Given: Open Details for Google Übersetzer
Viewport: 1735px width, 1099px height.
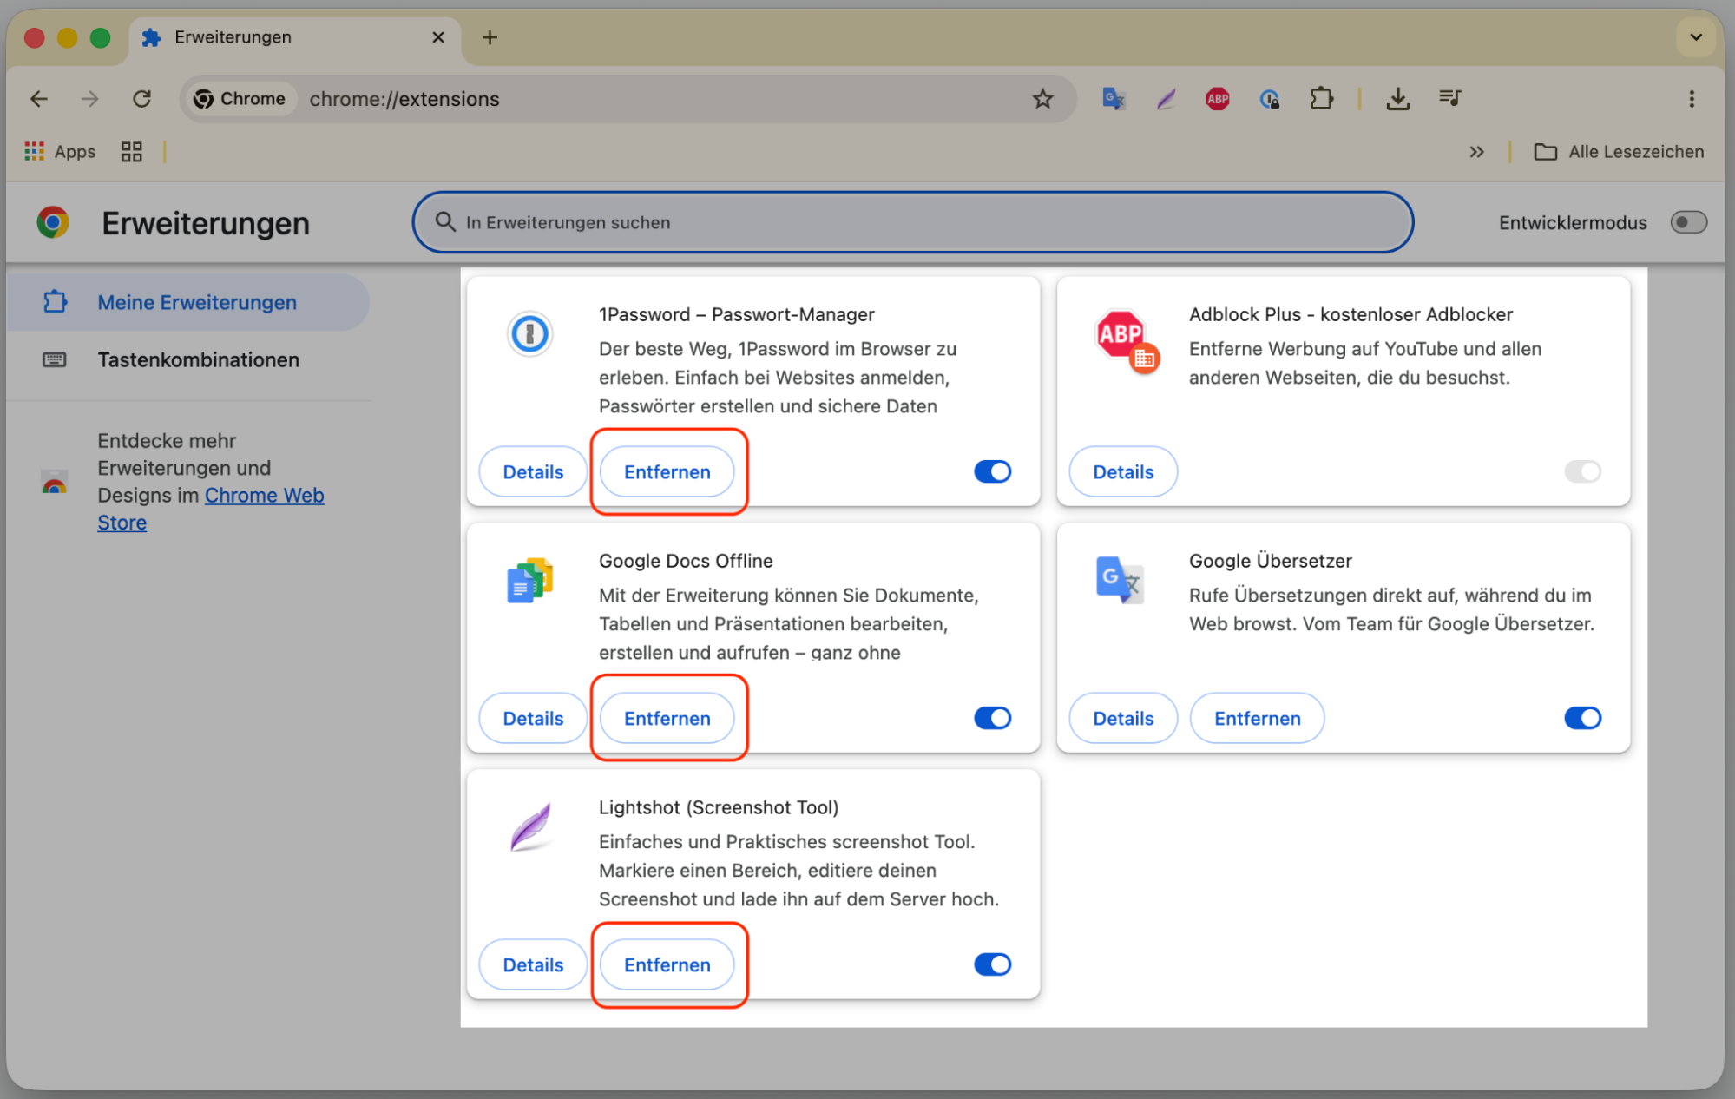Looking at the screenshot, I should (x=1123, y=718).
